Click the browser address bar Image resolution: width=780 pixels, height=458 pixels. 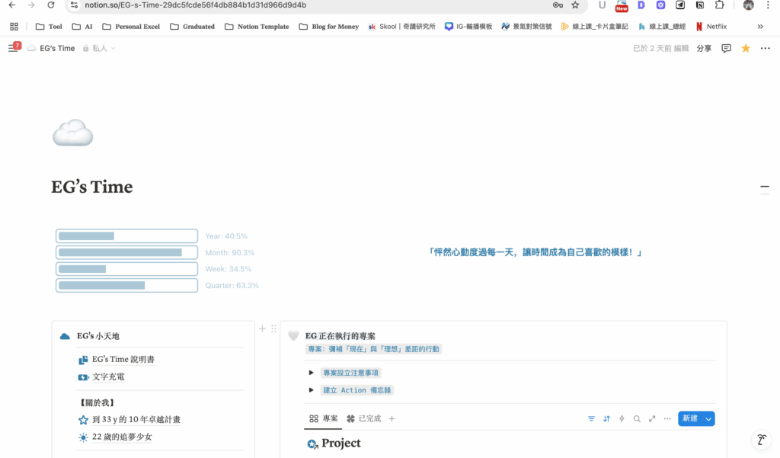click(305, 5)
